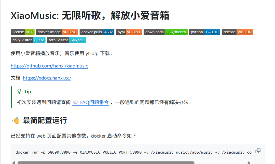The width and height of the screenshot is (275, 164).
Task: Copy the docker run command
Action: click(x=258, y=151)
